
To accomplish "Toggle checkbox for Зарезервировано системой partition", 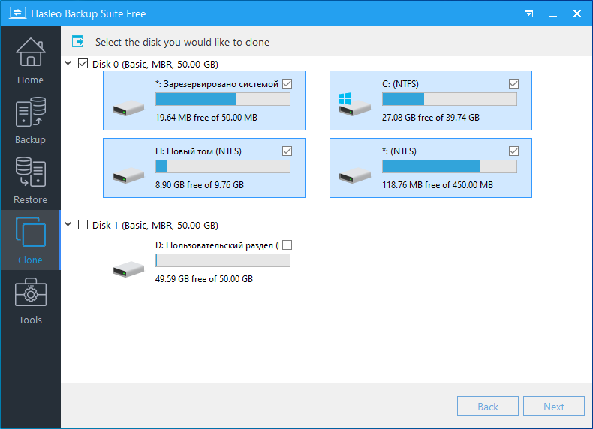I will click(x=287, y=83).
